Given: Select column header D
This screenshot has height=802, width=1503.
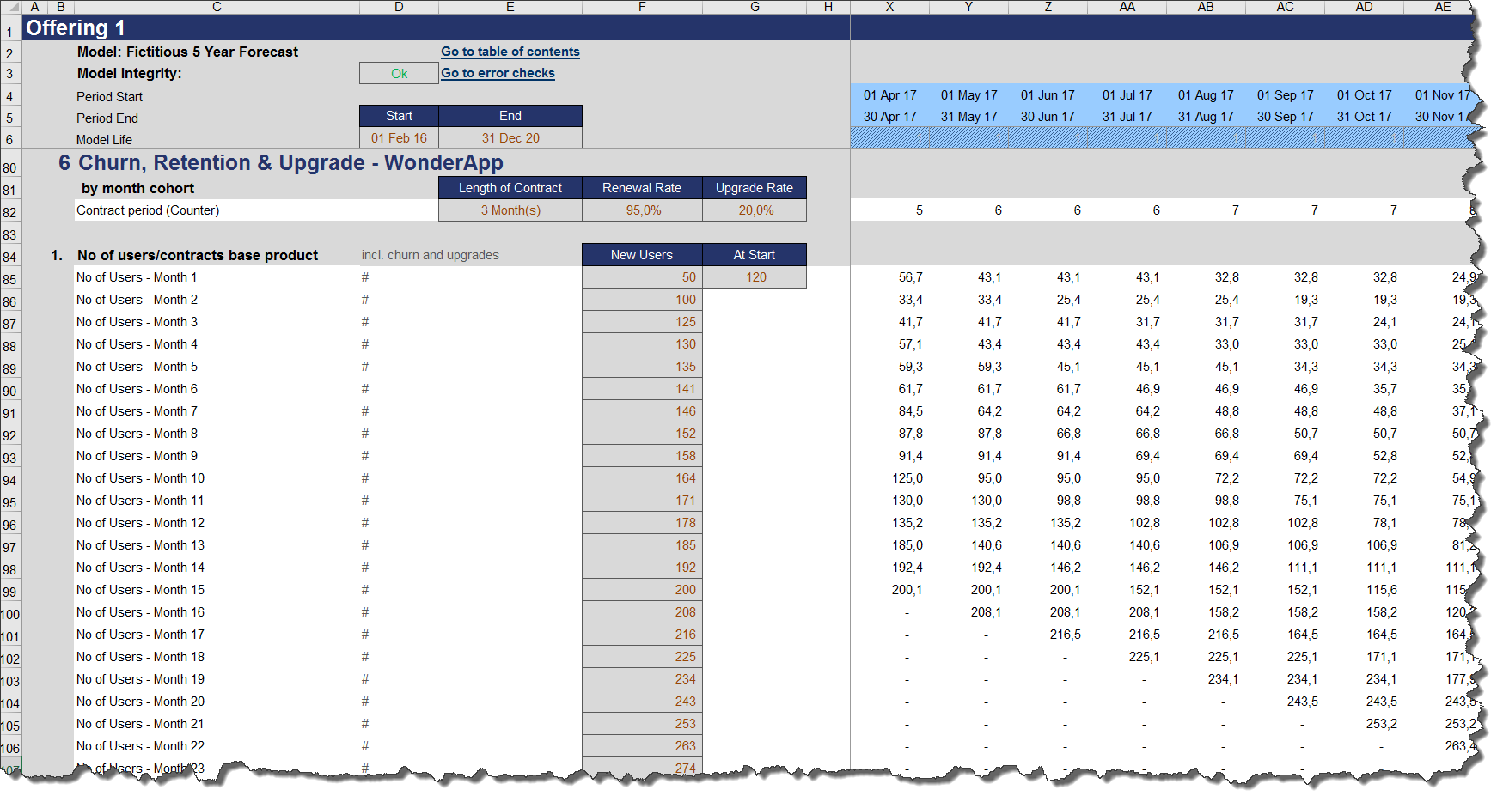Looking at the screenshot, I should tap(399, 7).
